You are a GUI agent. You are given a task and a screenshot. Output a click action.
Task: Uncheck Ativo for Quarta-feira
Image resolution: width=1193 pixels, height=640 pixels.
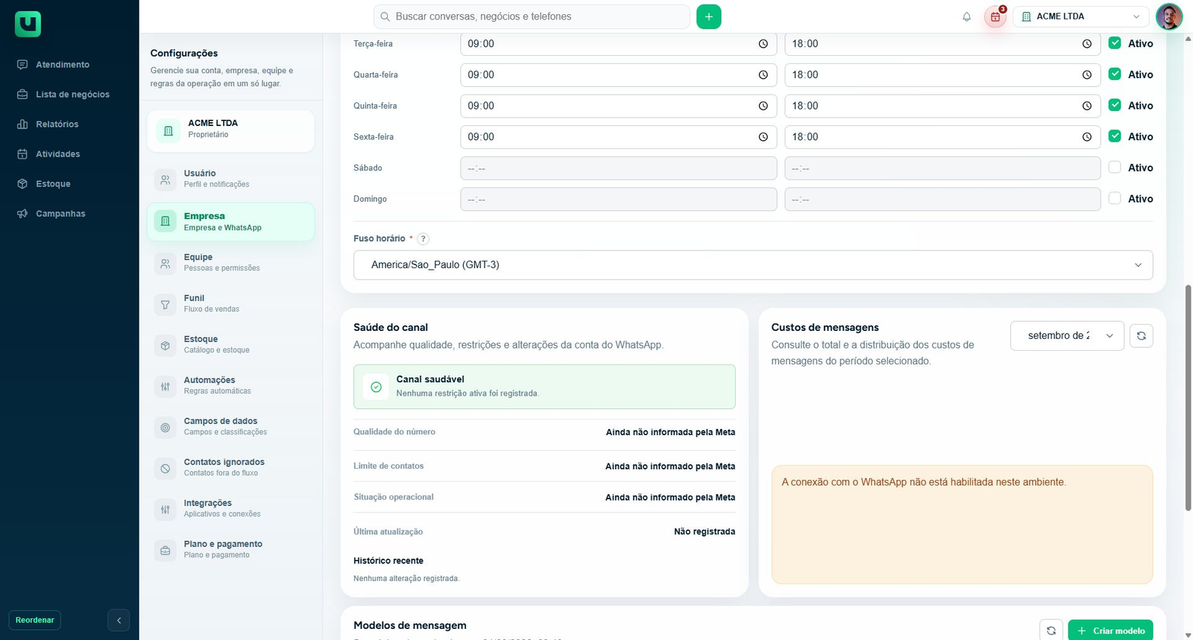tap(1115, 75)
